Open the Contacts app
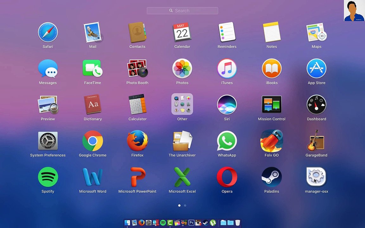 137,32
